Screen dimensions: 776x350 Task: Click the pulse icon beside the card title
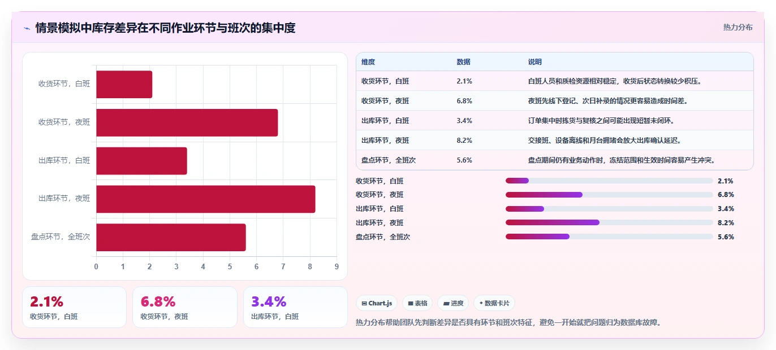coord(27,28)
